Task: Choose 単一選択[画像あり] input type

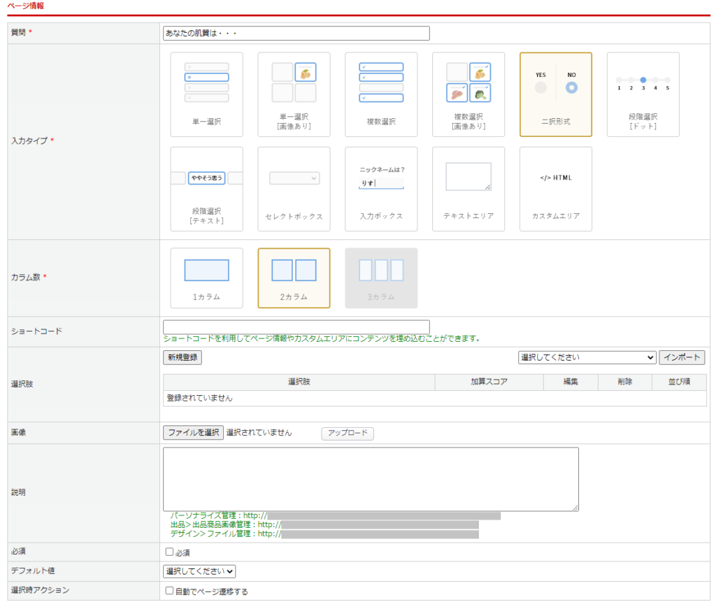Action: coord(294,94)
